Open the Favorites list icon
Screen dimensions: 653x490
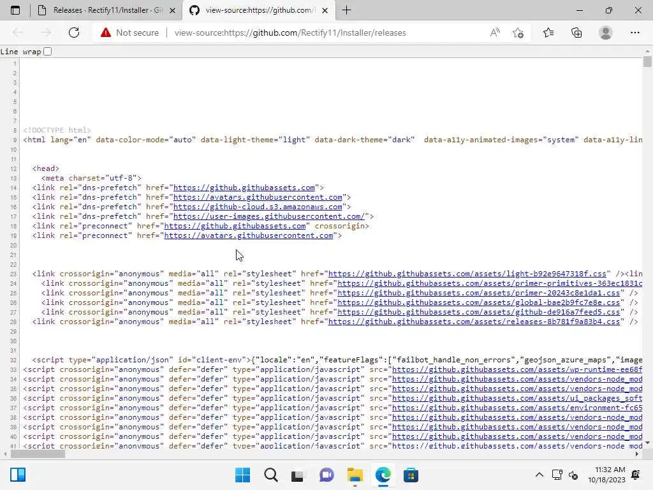pyautogui.click(x=548, y=33)
